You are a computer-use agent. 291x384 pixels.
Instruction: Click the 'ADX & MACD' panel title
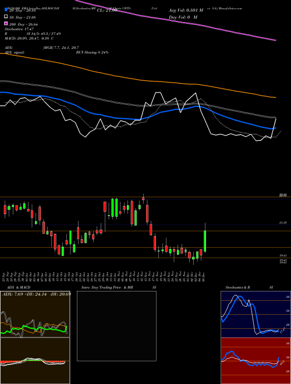pyautogui.click(x=19, y=287)
